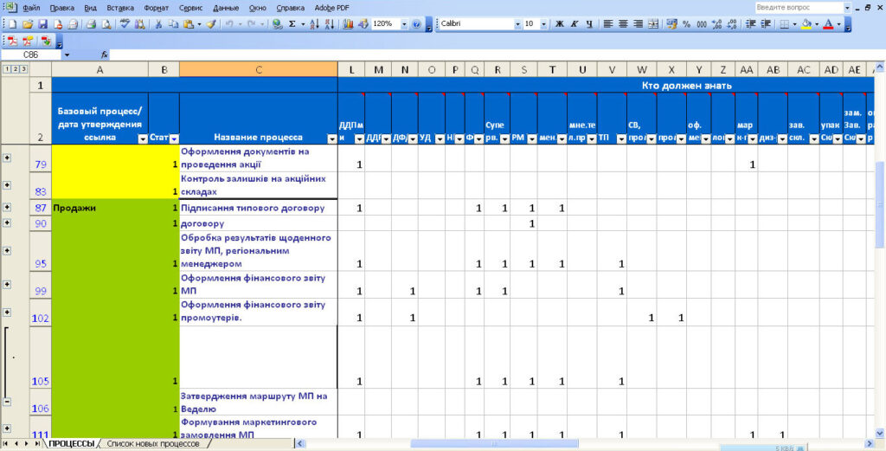This screenshot has width=886, height=451.
Task: Collapse group with minus at row 106
Action: (x=7, y=402)
